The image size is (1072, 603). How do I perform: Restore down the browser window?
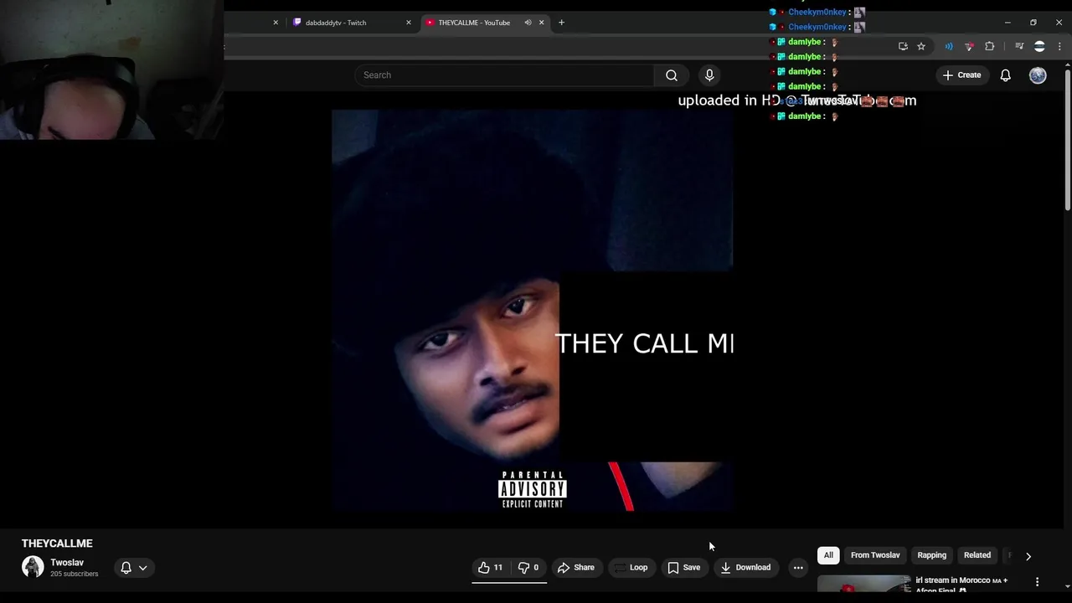1033,23
